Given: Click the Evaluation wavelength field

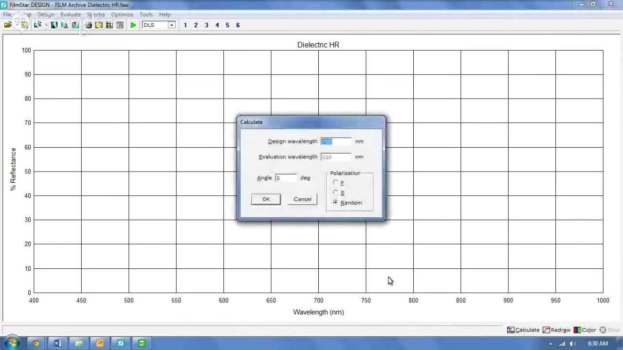Looking at the screenshot, I should pos(336,157).
